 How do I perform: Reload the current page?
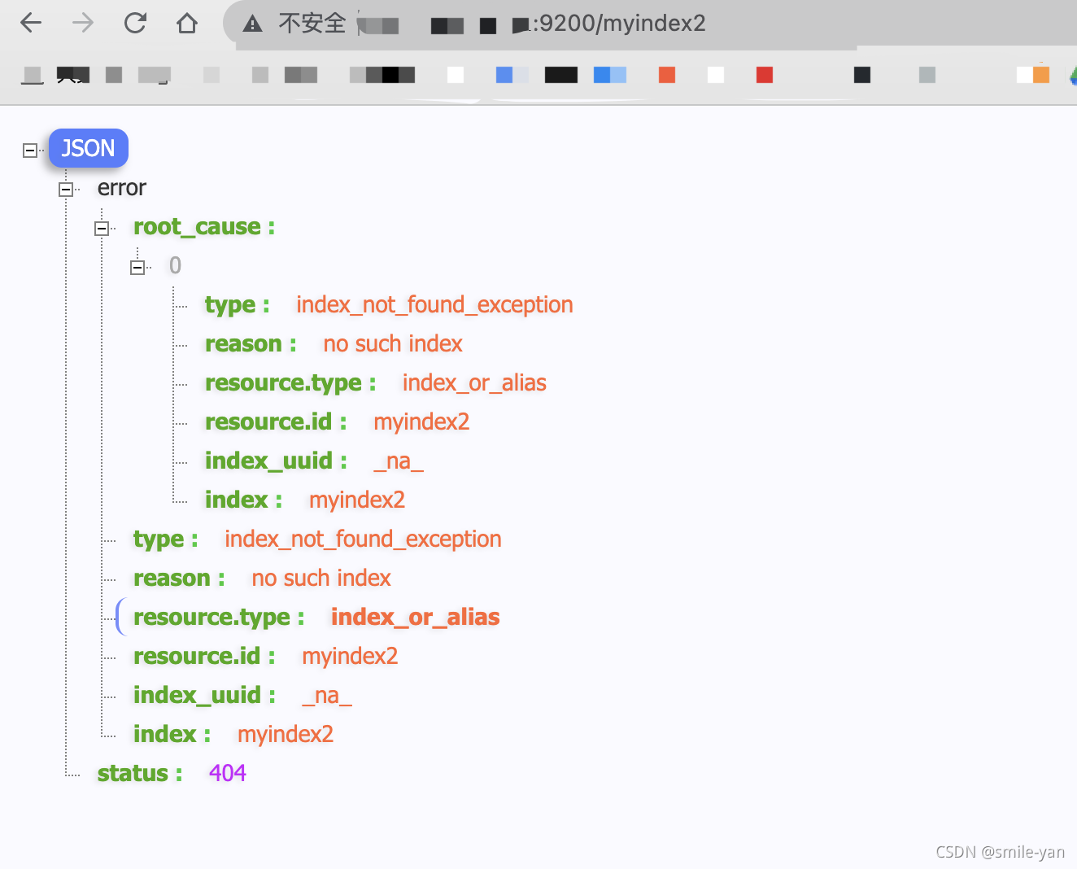pyautogui.click(x=135, y=23)
